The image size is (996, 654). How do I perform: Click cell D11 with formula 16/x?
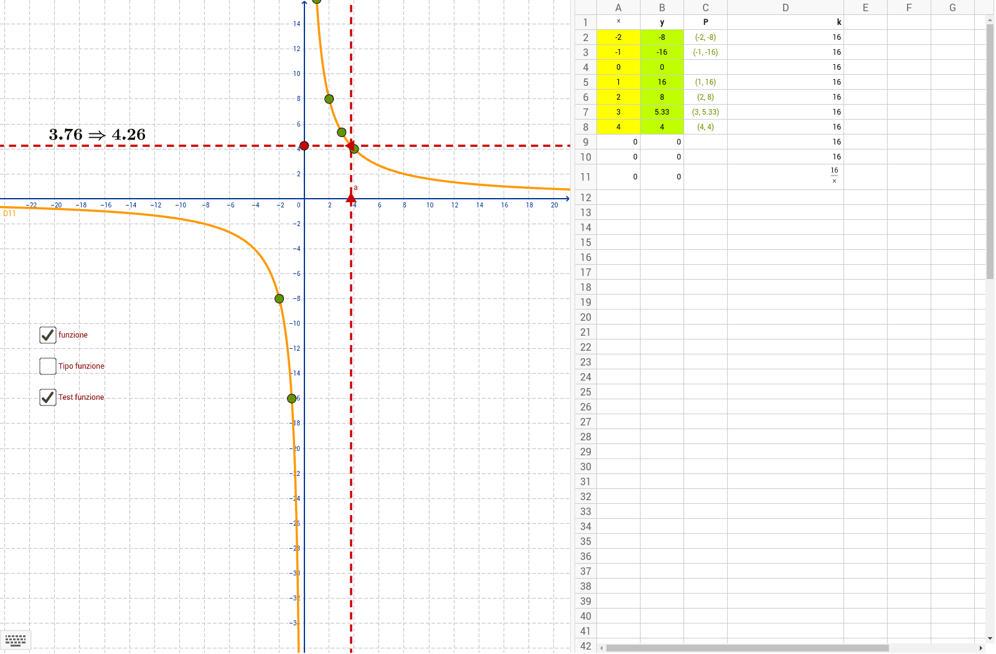pyautogui.click(x=786, y=177)
